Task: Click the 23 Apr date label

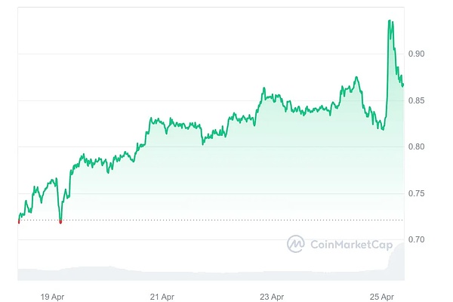Action: (272, 295)
